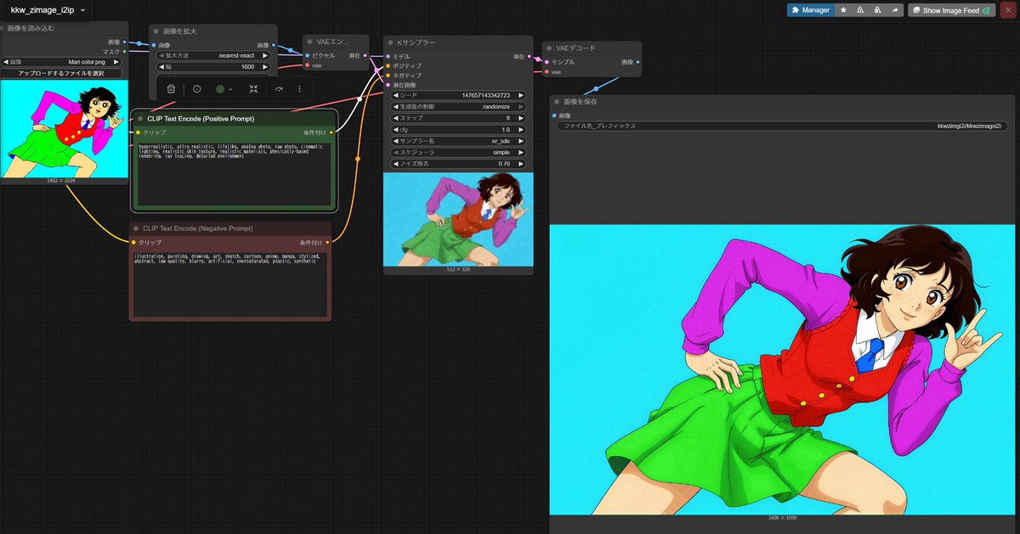Collapse the Positive Prompt node via title dot
Viewport: 1020px width, 534px height.
point(140,119)
